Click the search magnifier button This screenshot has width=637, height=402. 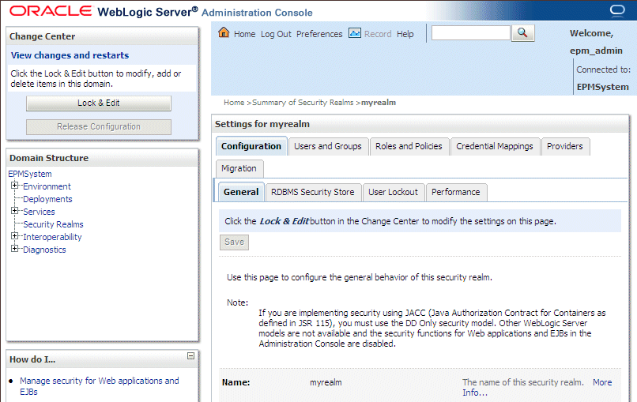click(x=523, y=32)
